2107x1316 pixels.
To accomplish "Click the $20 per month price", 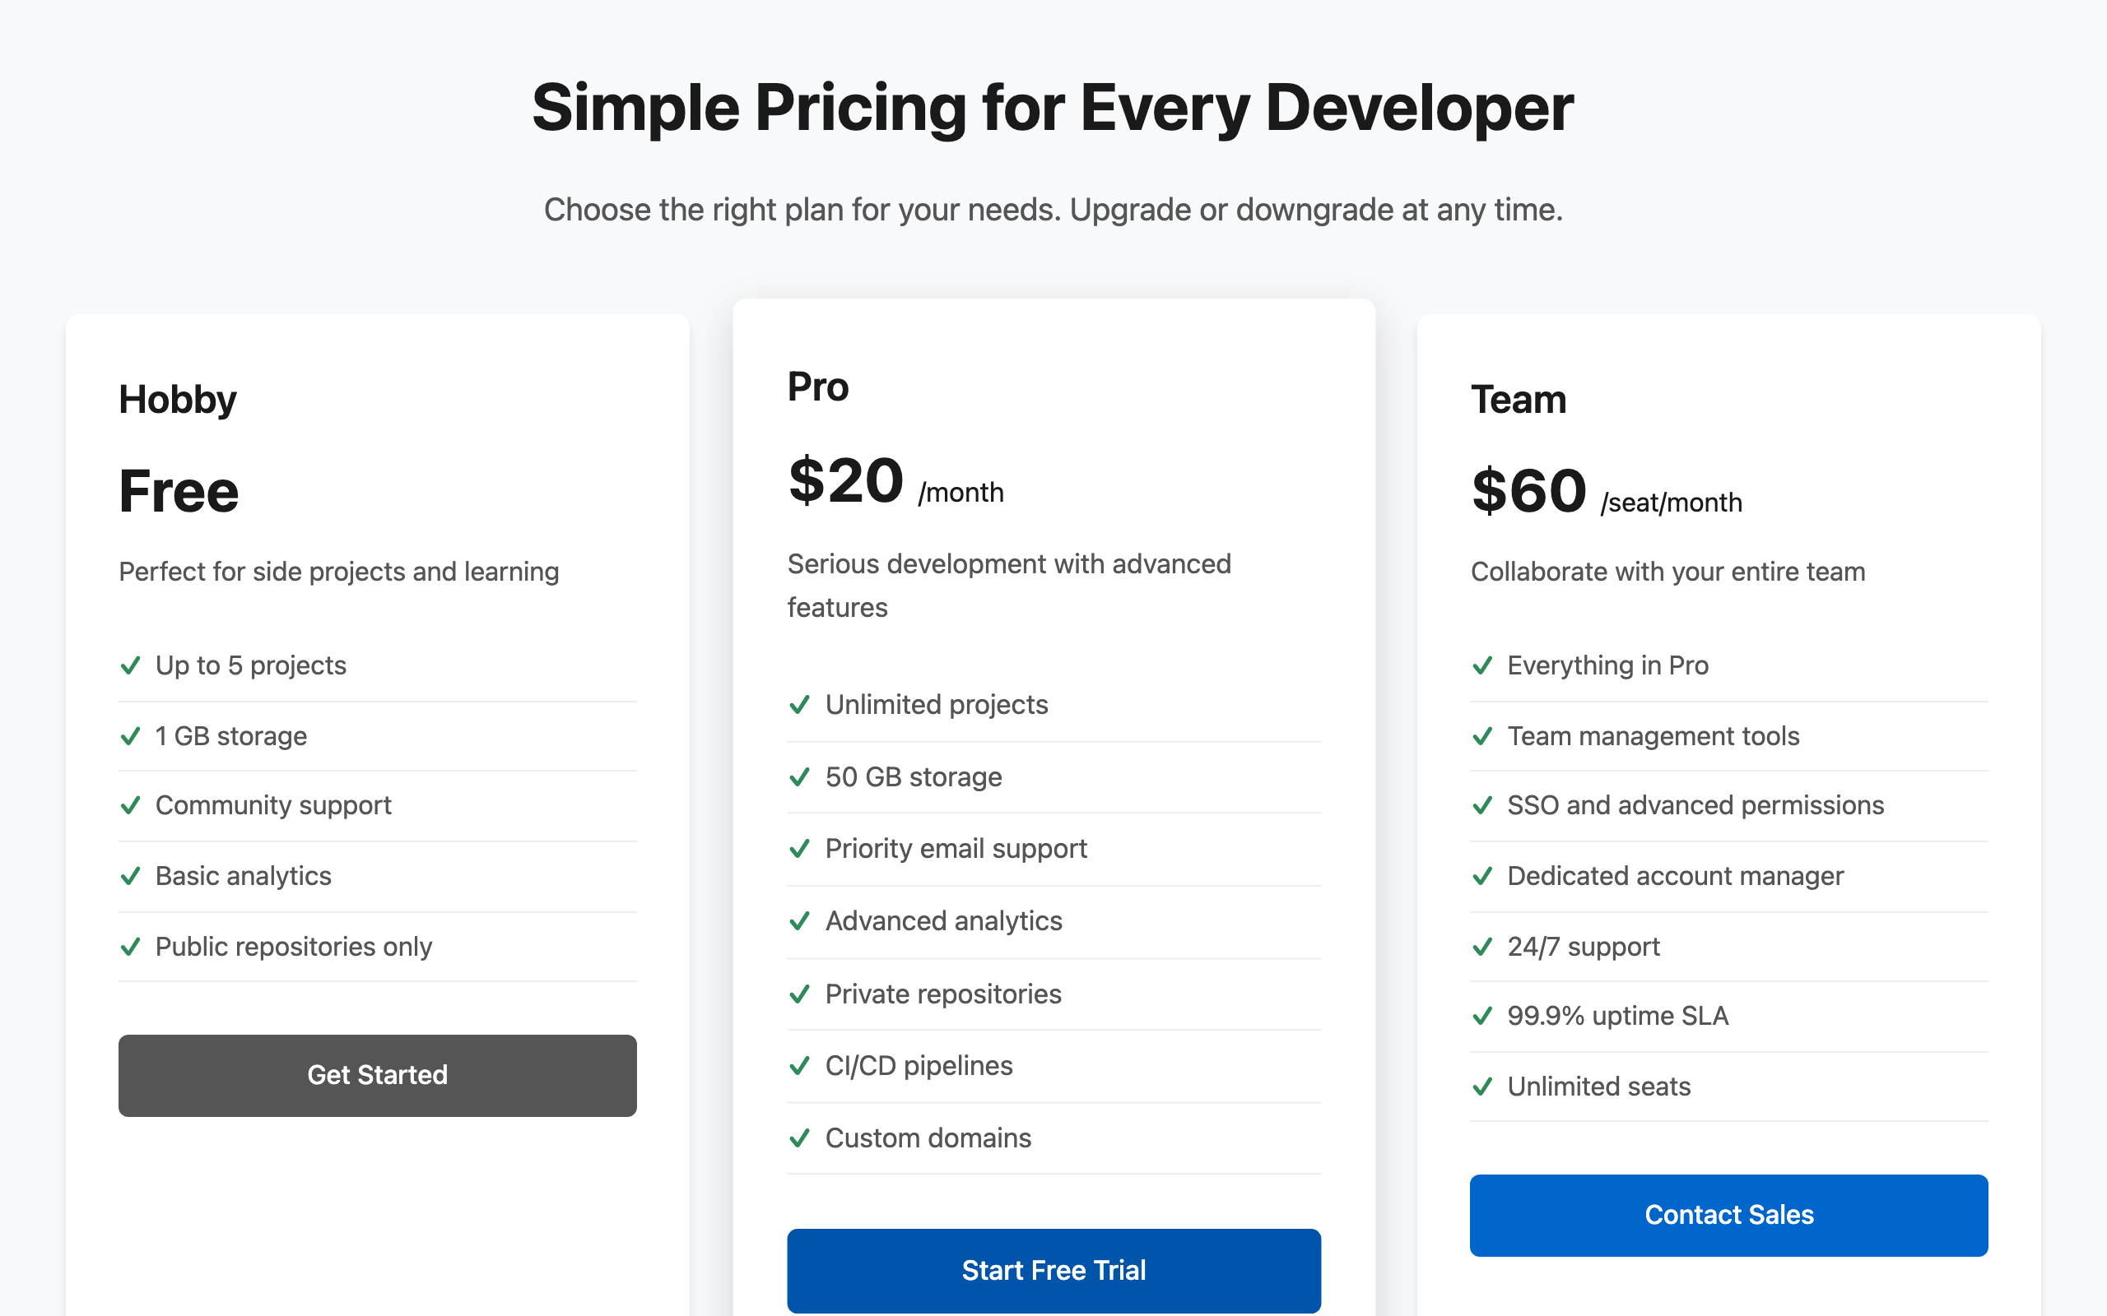I will 896,481.
